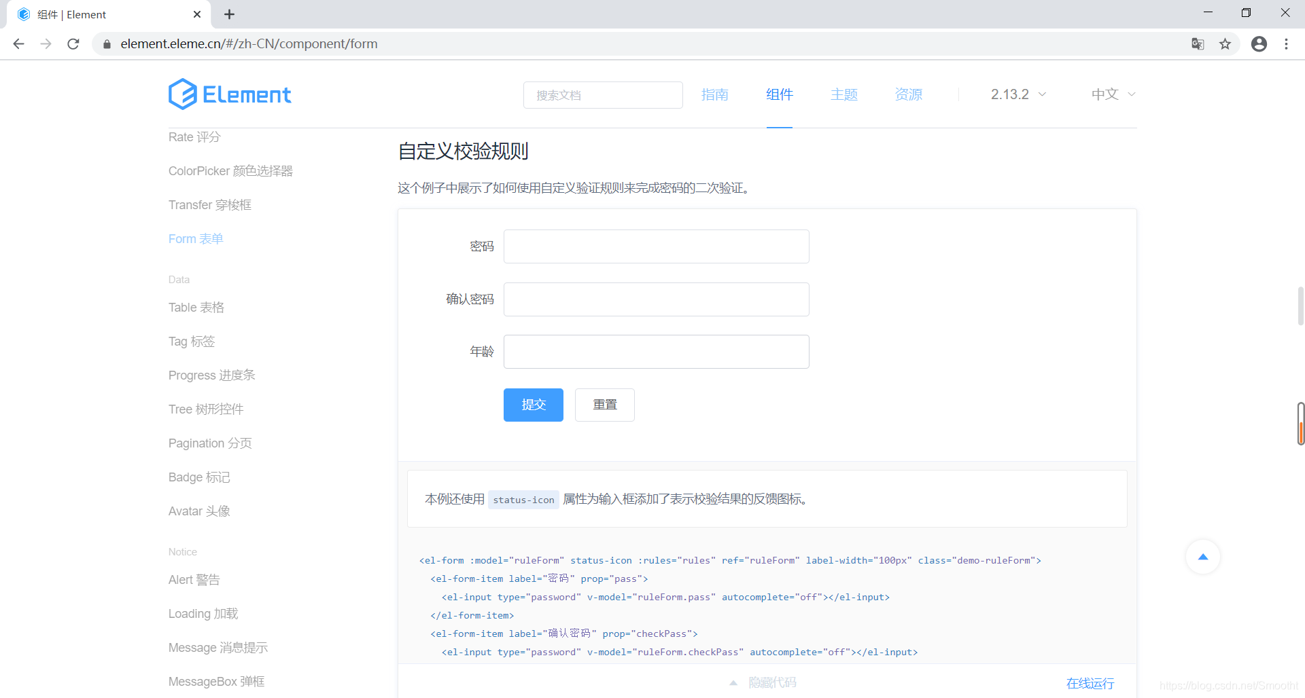View site info via lock icon

[x=107, y=44]
